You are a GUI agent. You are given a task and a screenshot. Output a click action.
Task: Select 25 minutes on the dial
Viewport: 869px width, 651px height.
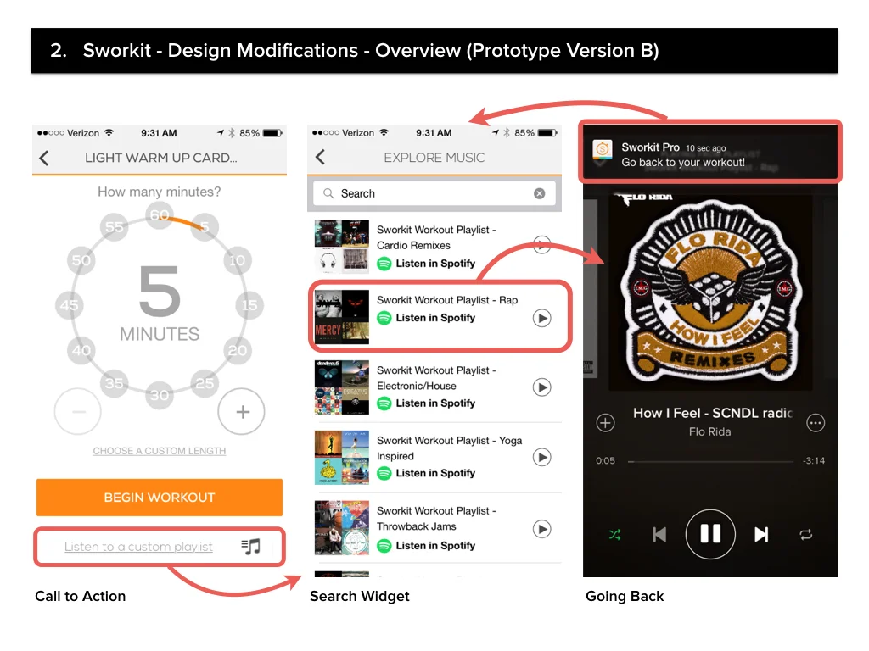click(x=205, y=383)
